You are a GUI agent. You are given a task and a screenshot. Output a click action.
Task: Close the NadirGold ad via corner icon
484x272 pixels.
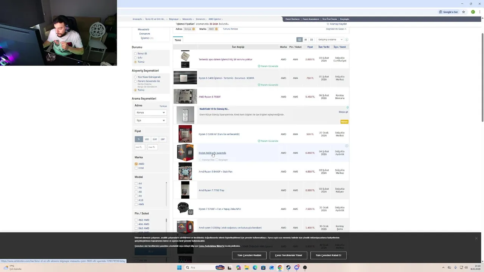pos(347,108)
